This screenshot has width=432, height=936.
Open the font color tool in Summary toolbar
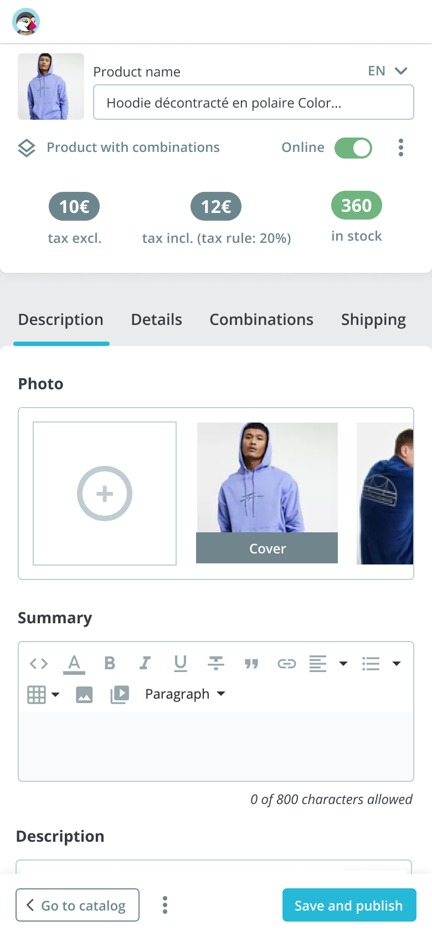click(75, 663)
